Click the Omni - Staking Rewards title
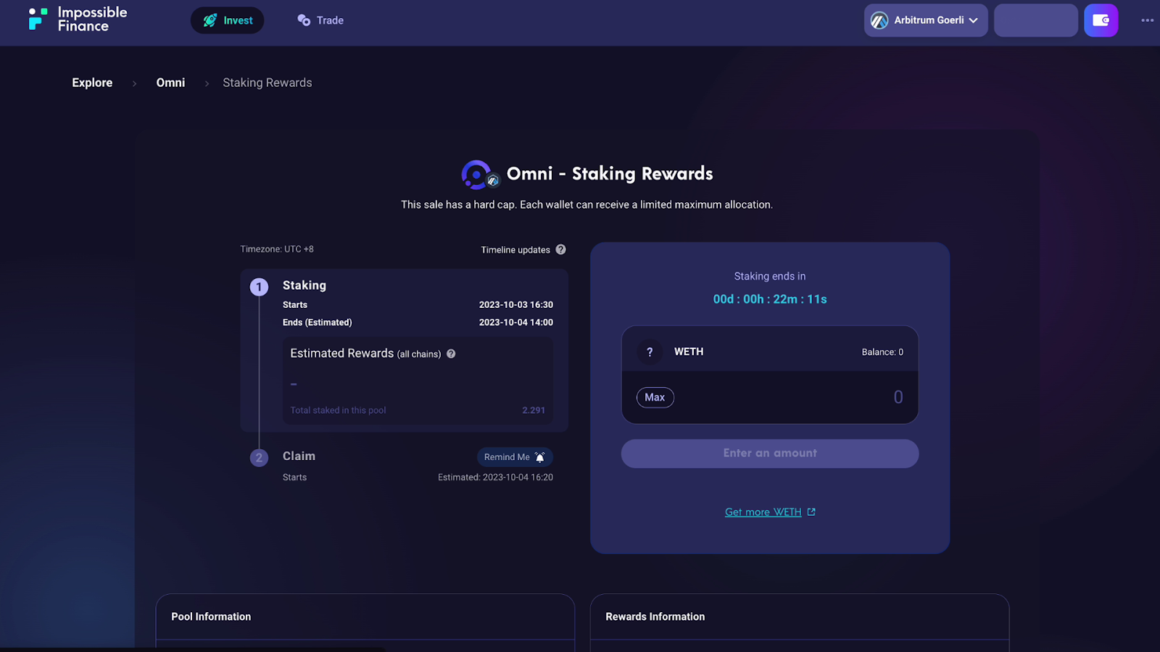 pyautogui.click(x=610, y=174)
